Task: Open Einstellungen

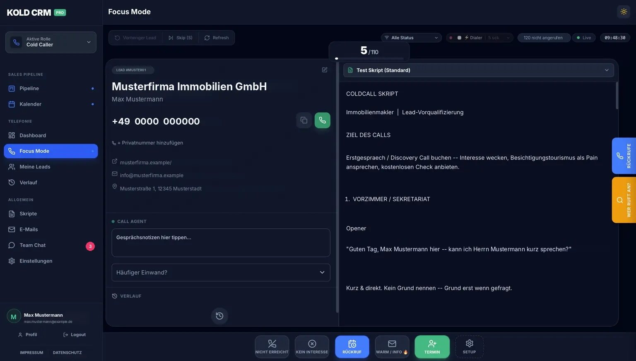Action: (x=51, y=261)
